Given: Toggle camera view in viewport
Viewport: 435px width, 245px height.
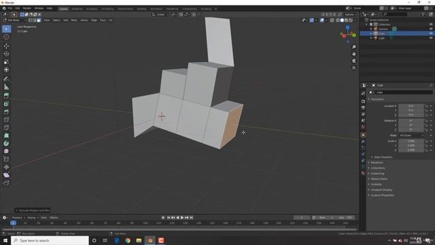Looking at the screenshot, I should click(353, 61).
